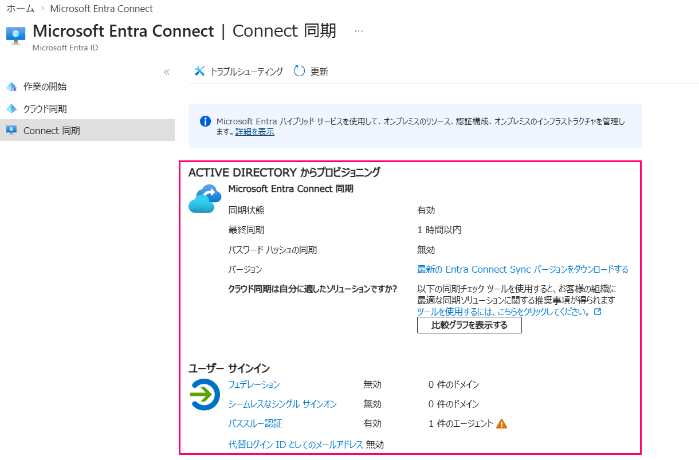Click 更新 toolbar label
Viewport: 699px width, 460px height.
[319, 72]
